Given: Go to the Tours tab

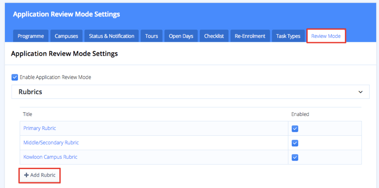Looking at the screenshot, I should pyautogui.click(x=151, y=36).
